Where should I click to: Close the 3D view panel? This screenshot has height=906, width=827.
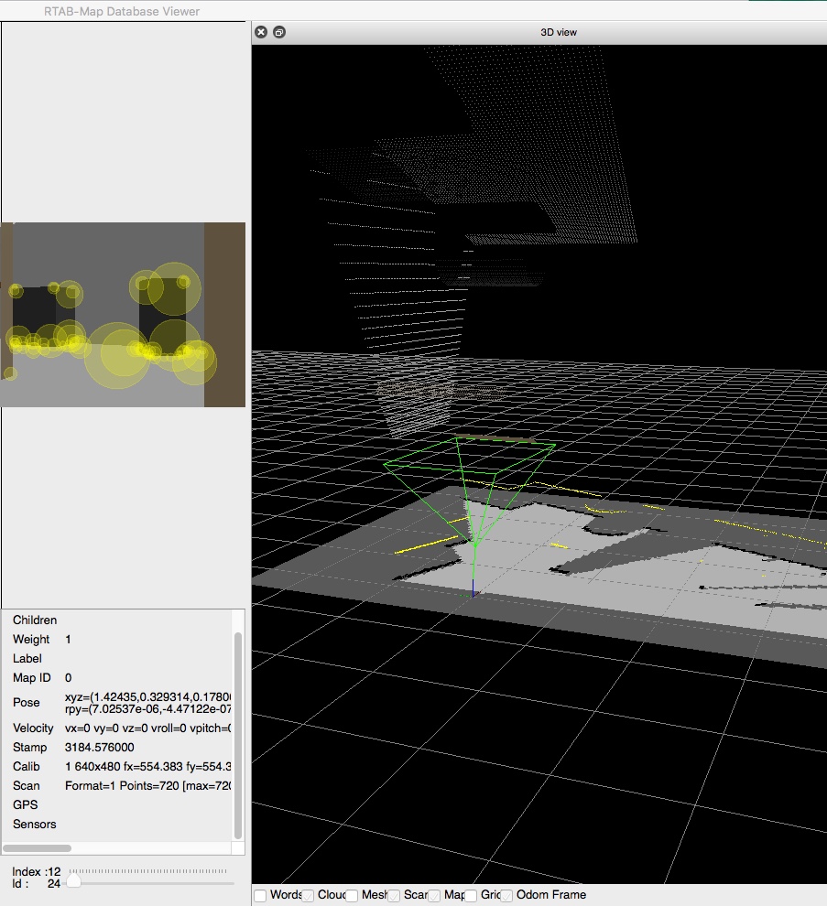point(261,32)
